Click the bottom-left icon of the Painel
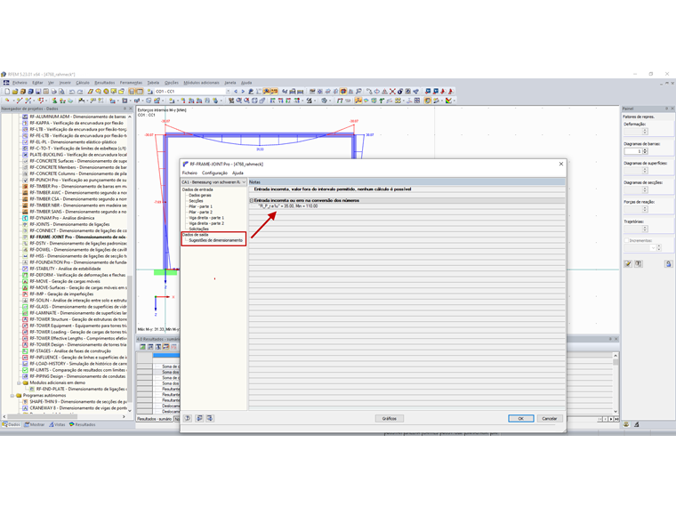The height and width of the screenshot is (507, 676). (626, 424)
